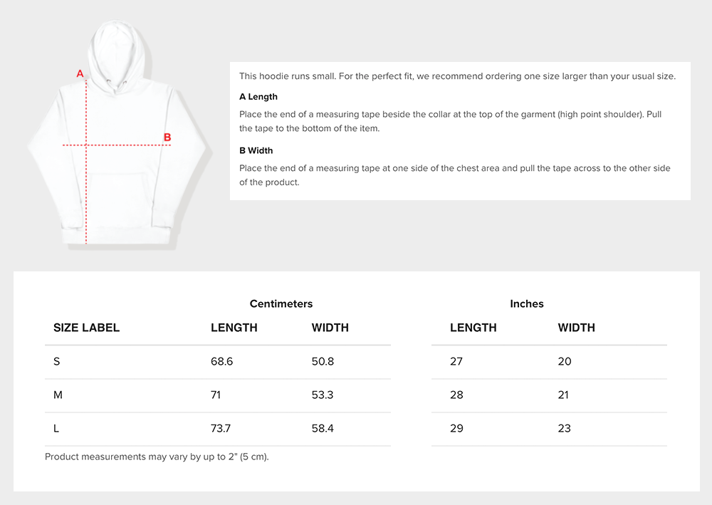Click the "This hoodie runs small" notice
The height and width of the screenshot is (505, 712).
457,76
